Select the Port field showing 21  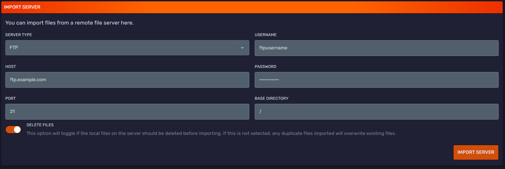[x=127, y=112]
